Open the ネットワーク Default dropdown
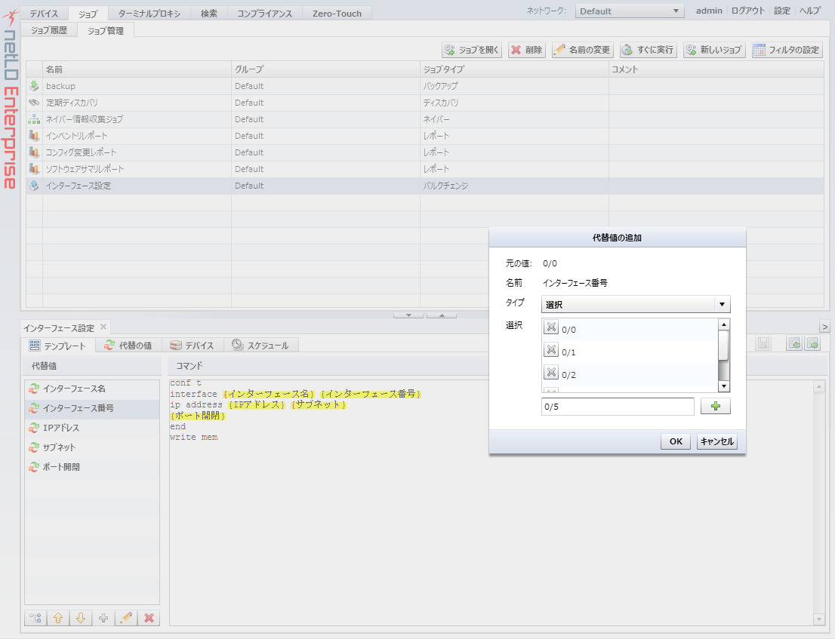The height and width of the screenshot is (639, 835). pos(630,11)
